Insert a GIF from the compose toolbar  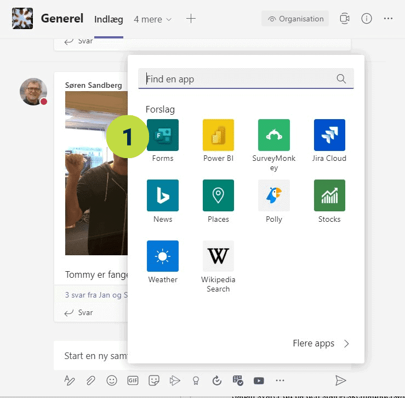pyautogui.click(x=133, y=380)
